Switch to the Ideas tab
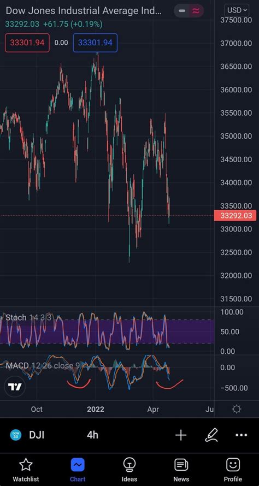259x486 pixels. (x=129, y=470)
